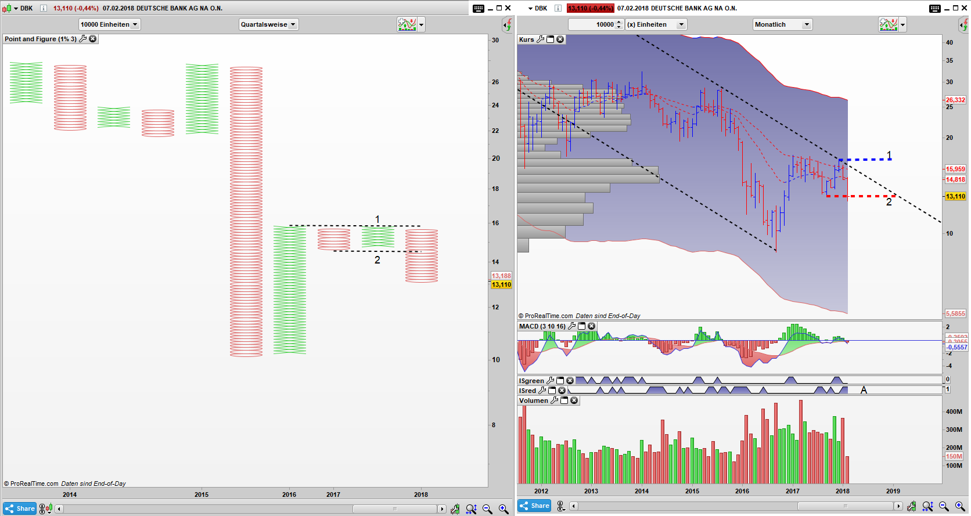Zoom out on the right chart
This screenshot has height=516, width=971.
(x=944, y=507)
